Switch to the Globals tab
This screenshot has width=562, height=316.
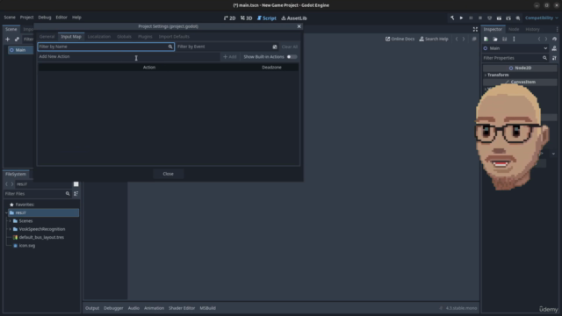[124, 37]
